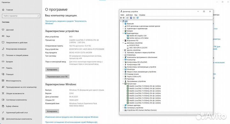
Task: Open the Звук settings page
Action: (x=8, y=36)
